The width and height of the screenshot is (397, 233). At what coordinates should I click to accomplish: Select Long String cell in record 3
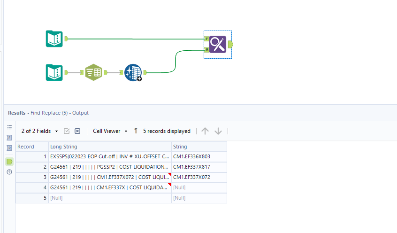pyautogui.click(x=110, y=177)
